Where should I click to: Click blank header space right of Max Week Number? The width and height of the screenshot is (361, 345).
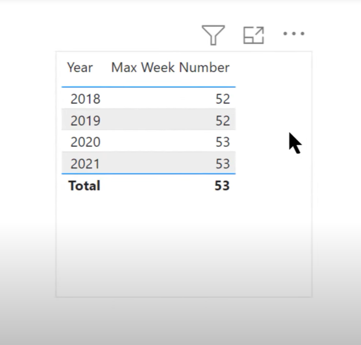click(273, 68)
